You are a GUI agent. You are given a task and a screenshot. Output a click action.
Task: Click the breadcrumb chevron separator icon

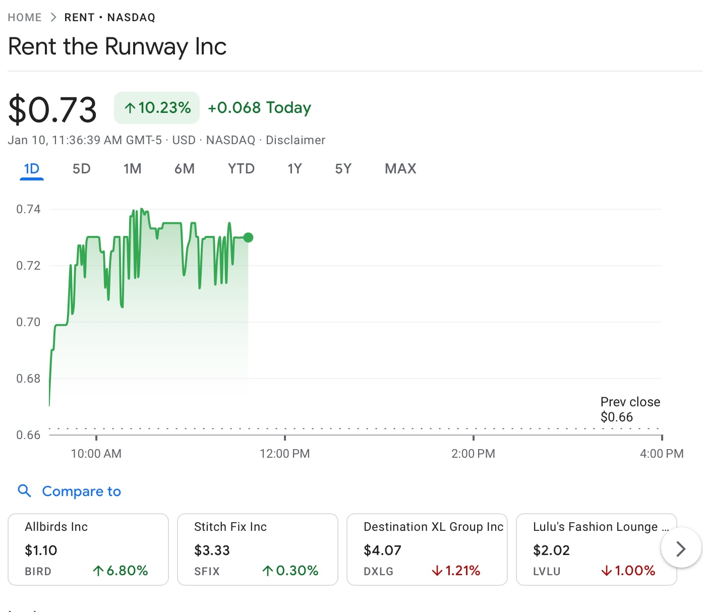53,18
